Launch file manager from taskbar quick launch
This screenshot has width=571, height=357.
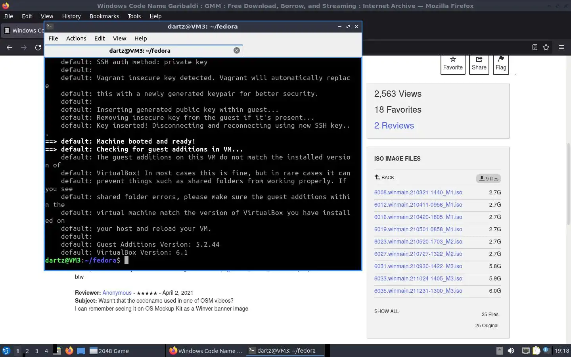(x=57, y=351)
